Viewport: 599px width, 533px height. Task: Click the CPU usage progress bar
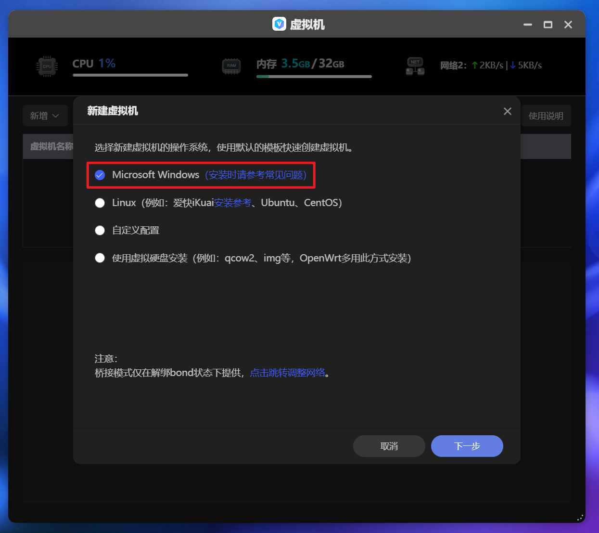pyautogui.click(x=130, y=75)
